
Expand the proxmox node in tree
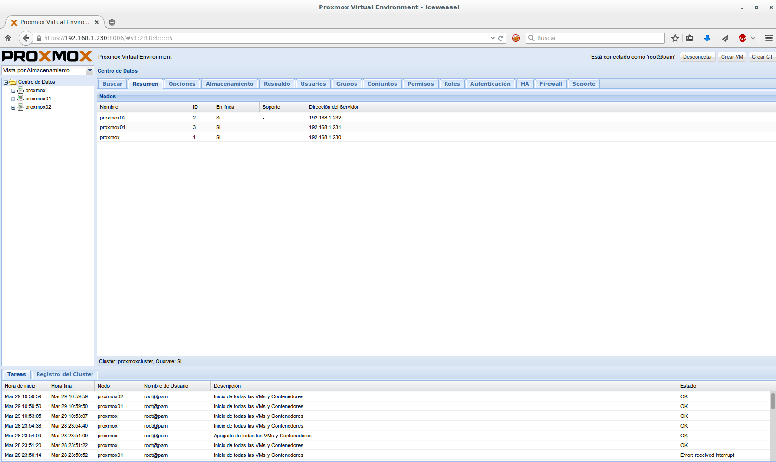click(13, 91)
